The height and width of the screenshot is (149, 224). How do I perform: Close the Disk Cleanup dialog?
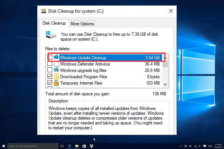171,11
